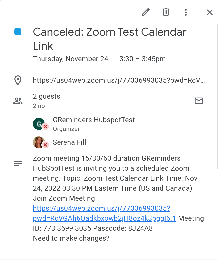Select Serena Fill's profile picture
218x260 pixels.
coord(39,142)
